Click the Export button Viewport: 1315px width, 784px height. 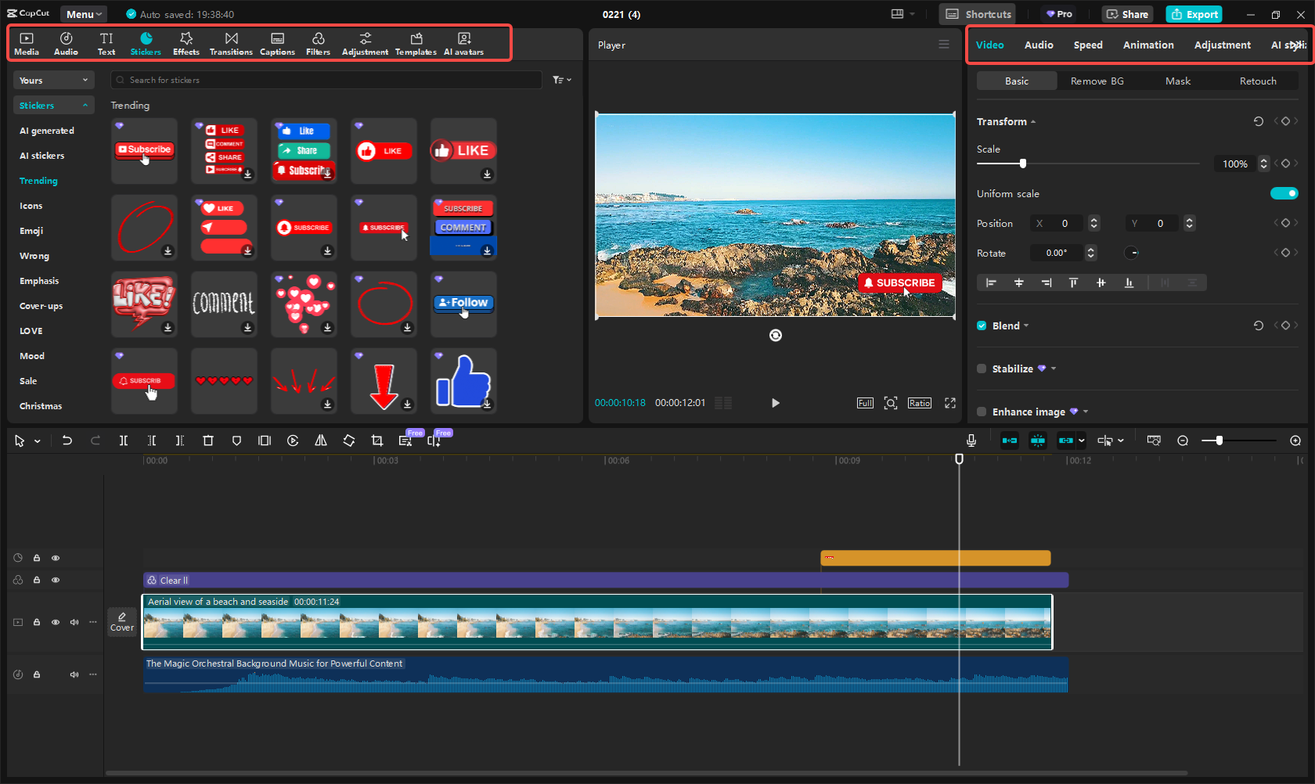[1194, 14]
